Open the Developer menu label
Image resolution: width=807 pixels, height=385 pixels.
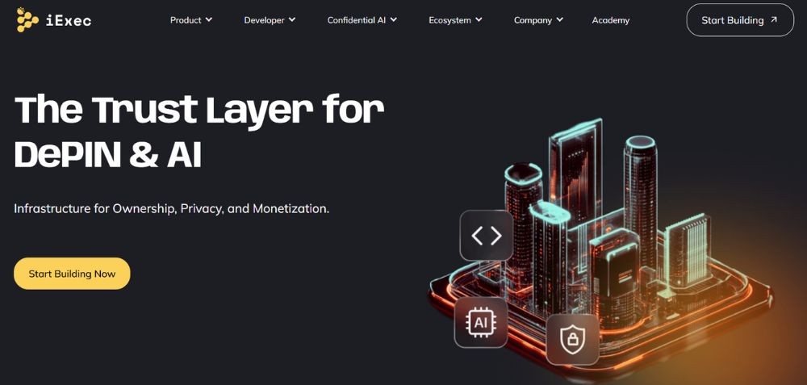pos(263,20)
